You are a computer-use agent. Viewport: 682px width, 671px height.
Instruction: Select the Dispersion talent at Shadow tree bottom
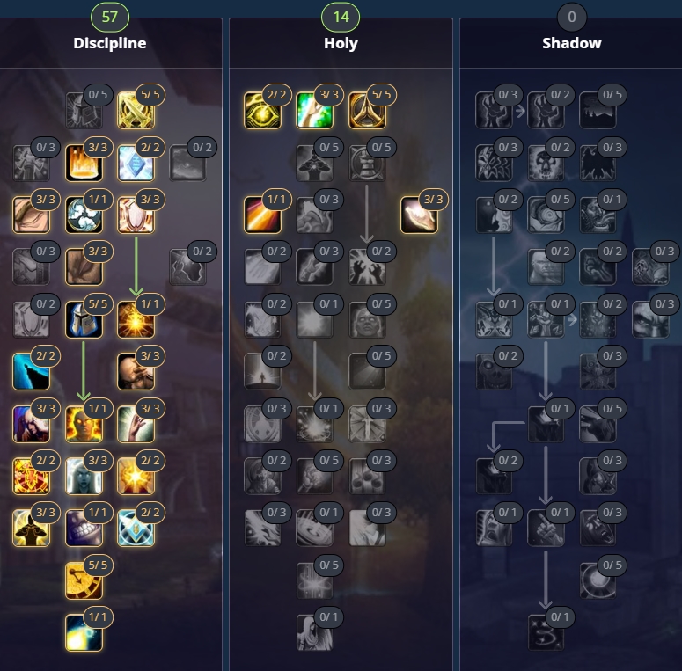[546, 632]
